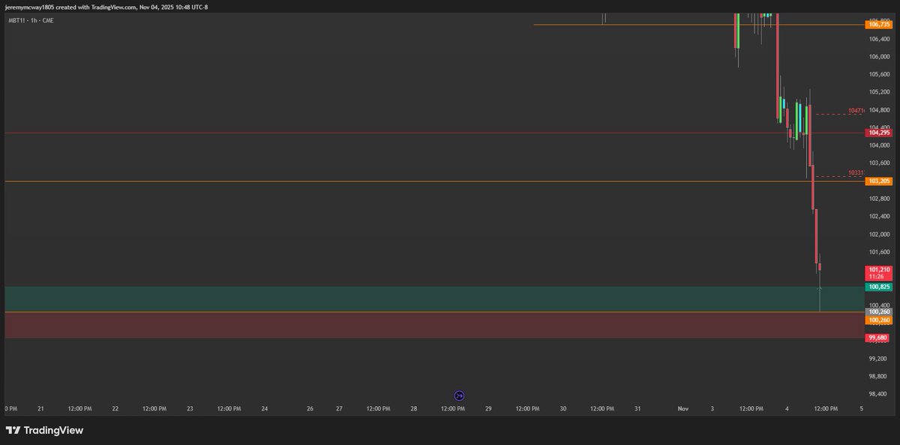This screenshot has width=900, height=445.
Task: Select the green profit target zone
Action: click(434, 299)
